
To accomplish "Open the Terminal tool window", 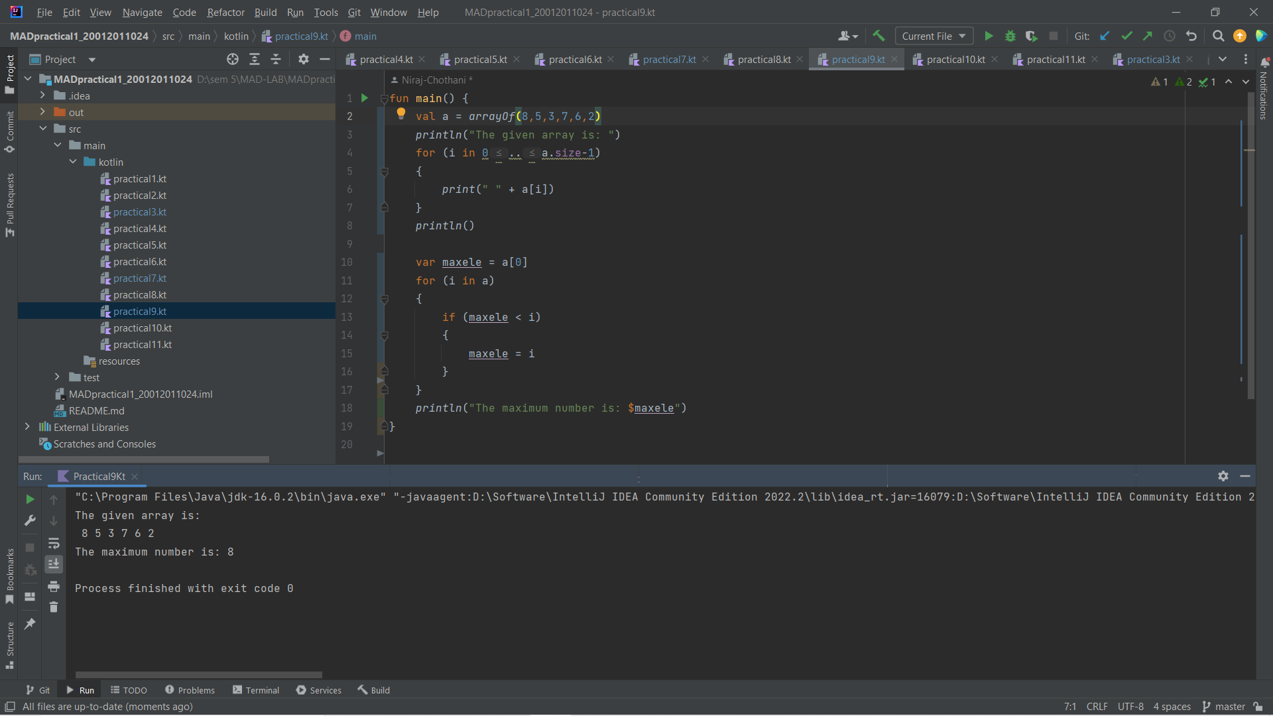I will click(x=256, y=690).
